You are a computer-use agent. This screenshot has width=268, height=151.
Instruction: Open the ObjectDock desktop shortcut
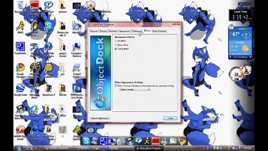34,110
